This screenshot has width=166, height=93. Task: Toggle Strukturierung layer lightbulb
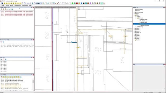[x=135, y=12]
